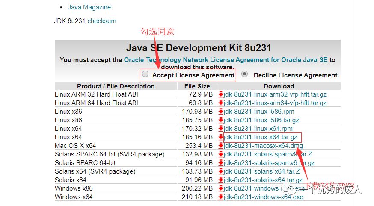Download jdk-8u231-linux-arm64-vfp-hflt.tar.gz
This screenshot has width=374, height=206.
(x=275, y=103)
